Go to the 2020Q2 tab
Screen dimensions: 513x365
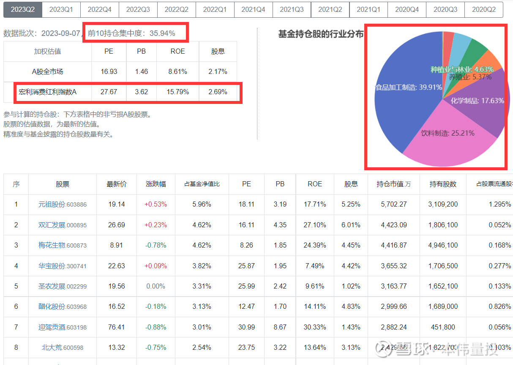[483, 9]
